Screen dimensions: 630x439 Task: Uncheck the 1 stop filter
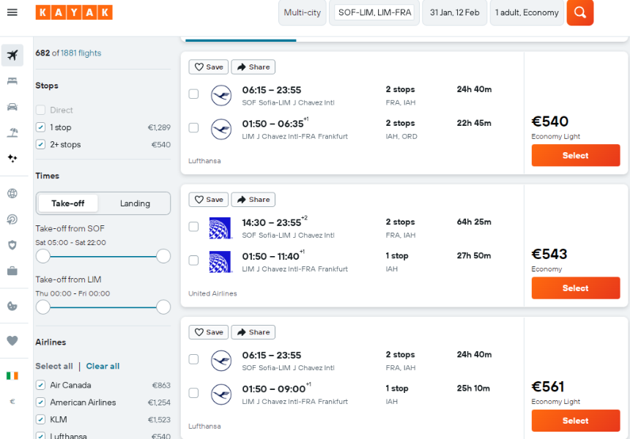pyautogui.click(x=40, y=127)
